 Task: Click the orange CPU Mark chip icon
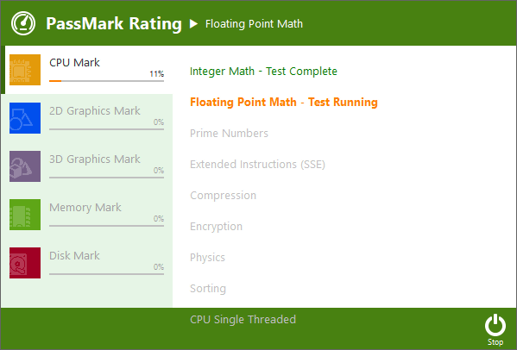[x=25, y=70]
